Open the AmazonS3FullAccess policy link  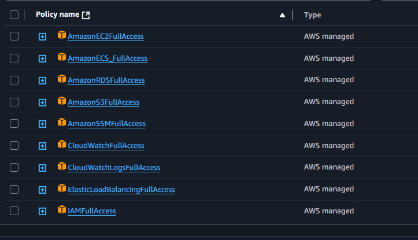103,102
